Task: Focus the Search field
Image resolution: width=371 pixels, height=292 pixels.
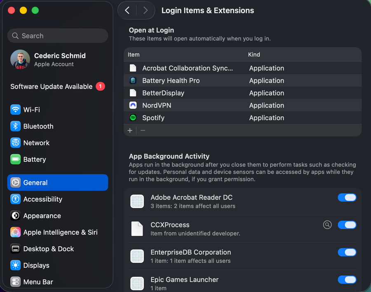Action: point(57,36)
